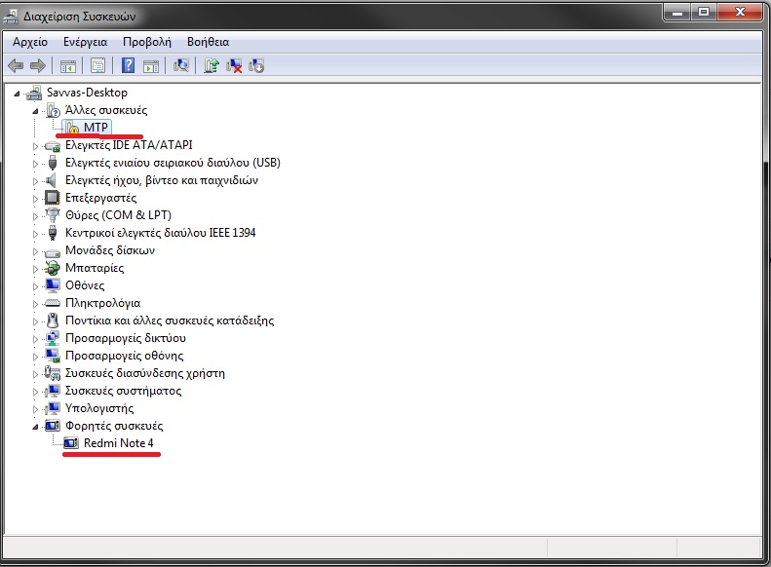771x567 pixels.
Task: Click the MTP warning device icon
Action: (x=72, y=128)
